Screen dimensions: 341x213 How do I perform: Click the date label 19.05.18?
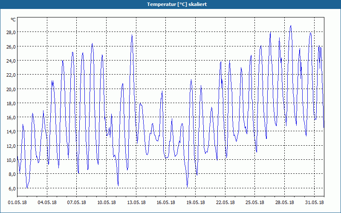(196, 203)
